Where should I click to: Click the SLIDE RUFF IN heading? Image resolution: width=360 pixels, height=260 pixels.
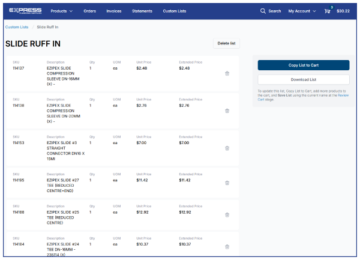pos(33,44)
